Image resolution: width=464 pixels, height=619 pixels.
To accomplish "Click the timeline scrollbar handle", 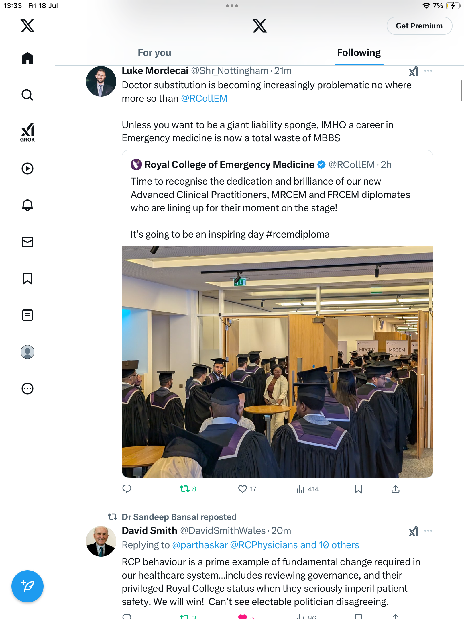I will coord(461,91).
